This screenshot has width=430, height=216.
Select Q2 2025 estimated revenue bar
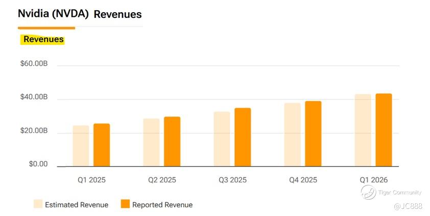coord(151,143)
